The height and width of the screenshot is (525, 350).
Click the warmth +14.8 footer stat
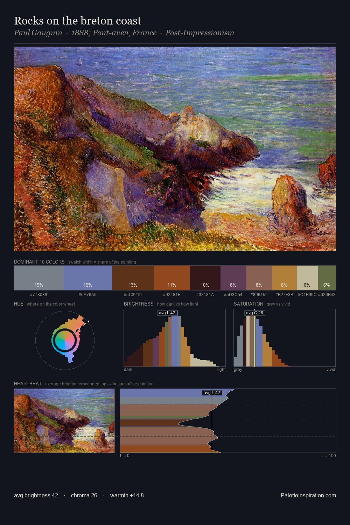(127, 495)
